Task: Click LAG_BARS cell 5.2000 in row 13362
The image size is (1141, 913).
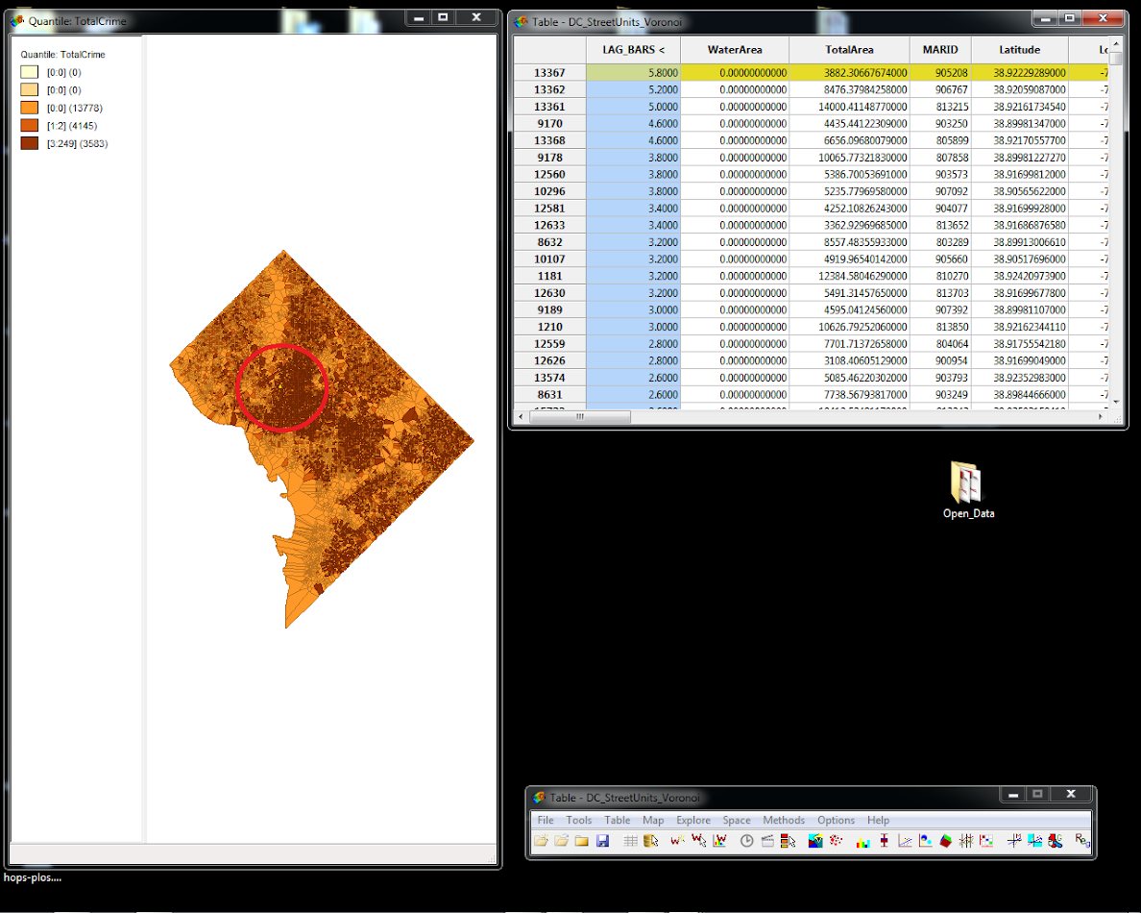Action: (633, 89)
